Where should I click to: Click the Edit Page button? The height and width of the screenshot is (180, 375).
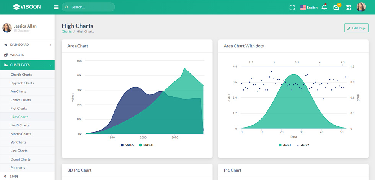click(x=356, y=28)
